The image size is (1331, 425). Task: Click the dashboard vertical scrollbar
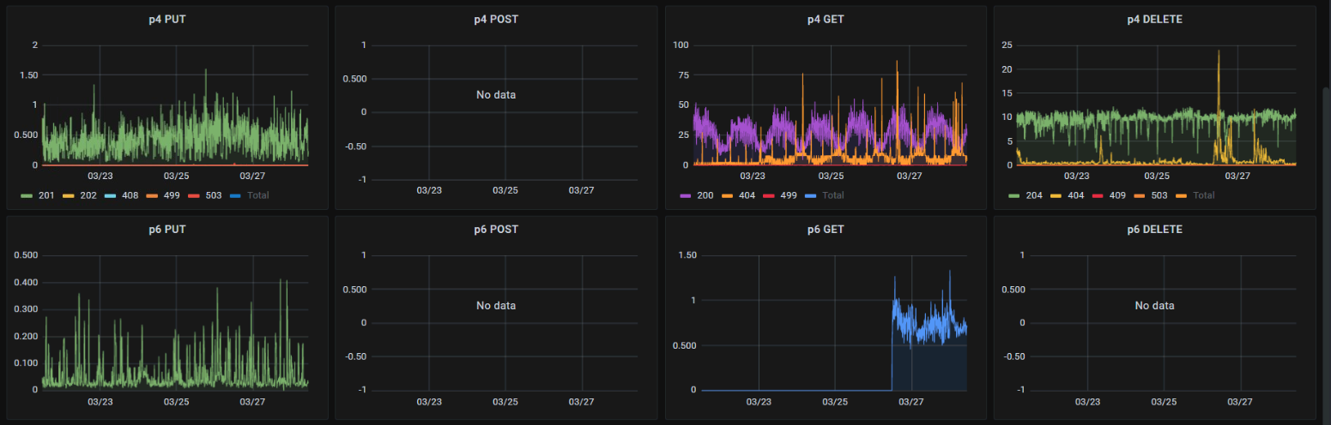tap(1326, 248)
